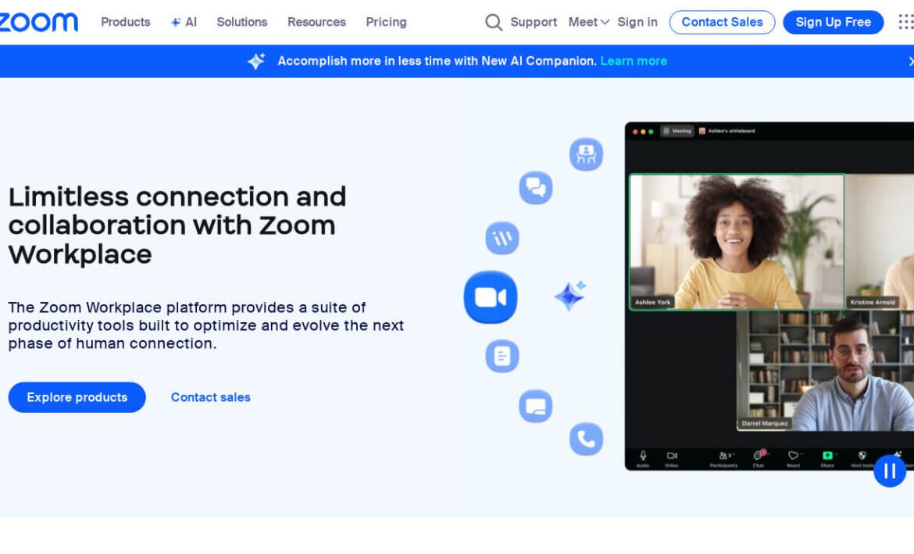The width and height of the screenshot is (914, 554).
Task: Click the blue AI sparkle star icon
Action: [x=570, y=296]
